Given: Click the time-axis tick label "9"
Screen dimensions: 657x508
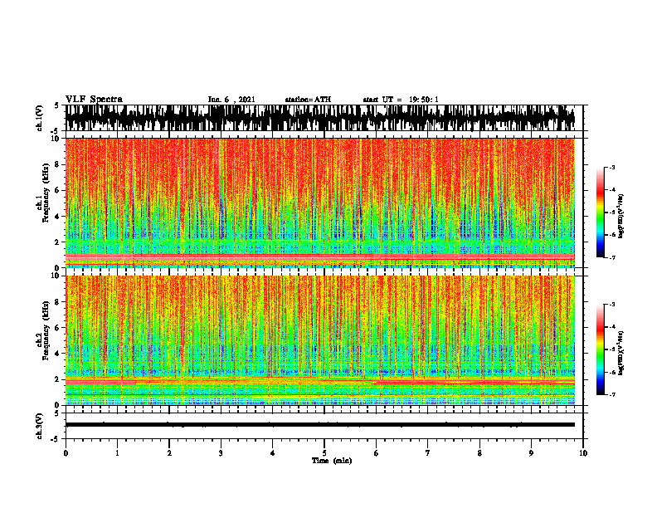Looking at the screenshot, I should point(531,453).
